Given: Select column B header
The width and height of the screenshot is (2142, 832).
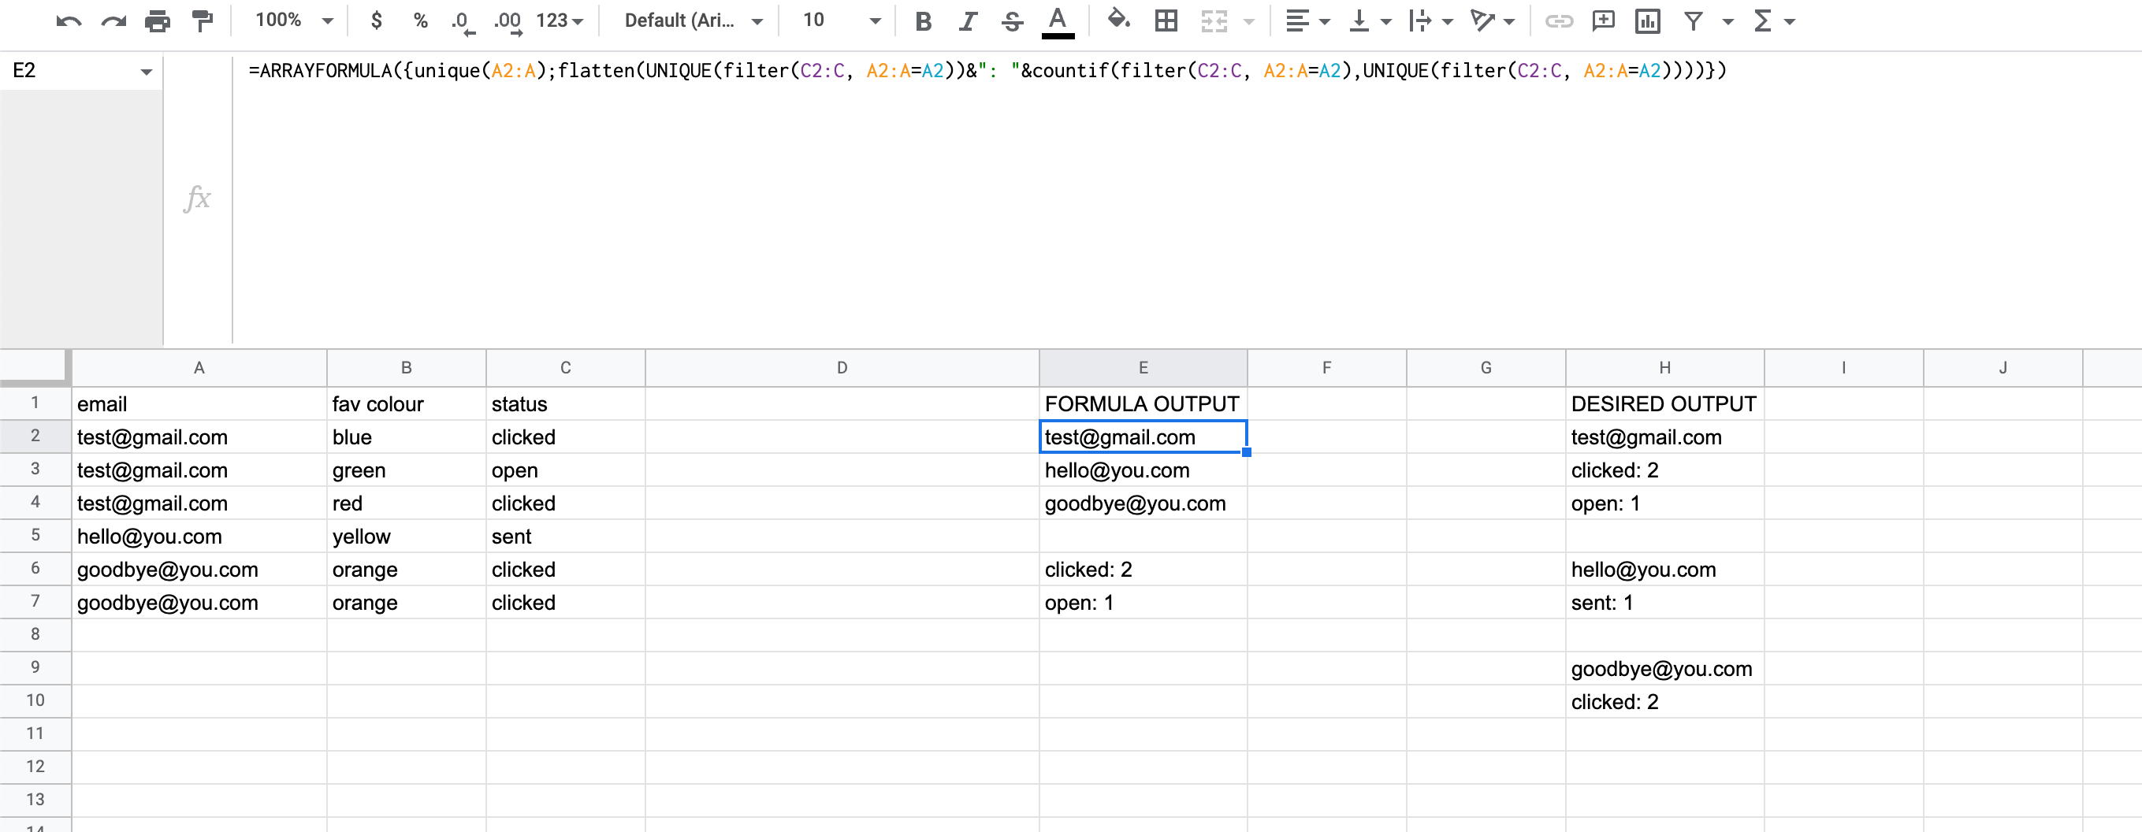Looking at the screenshot, I should [406, 367].
